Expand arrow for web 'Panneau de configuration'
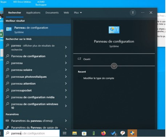Image resolution: width=166 pixels, height=137 pixels. (x=66, y=56)
